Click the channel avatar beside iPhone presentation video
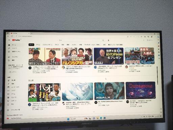The width and height of the screenshot is (173, 130). [95, 67]
